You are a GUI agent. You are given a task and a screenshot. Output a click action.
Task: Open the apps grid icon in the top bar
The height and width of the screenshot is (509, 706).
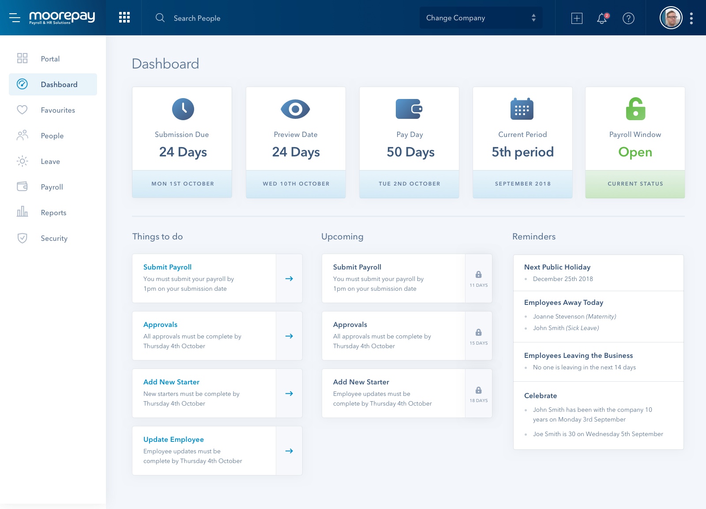pyautogui.click(x=124, y=17)
